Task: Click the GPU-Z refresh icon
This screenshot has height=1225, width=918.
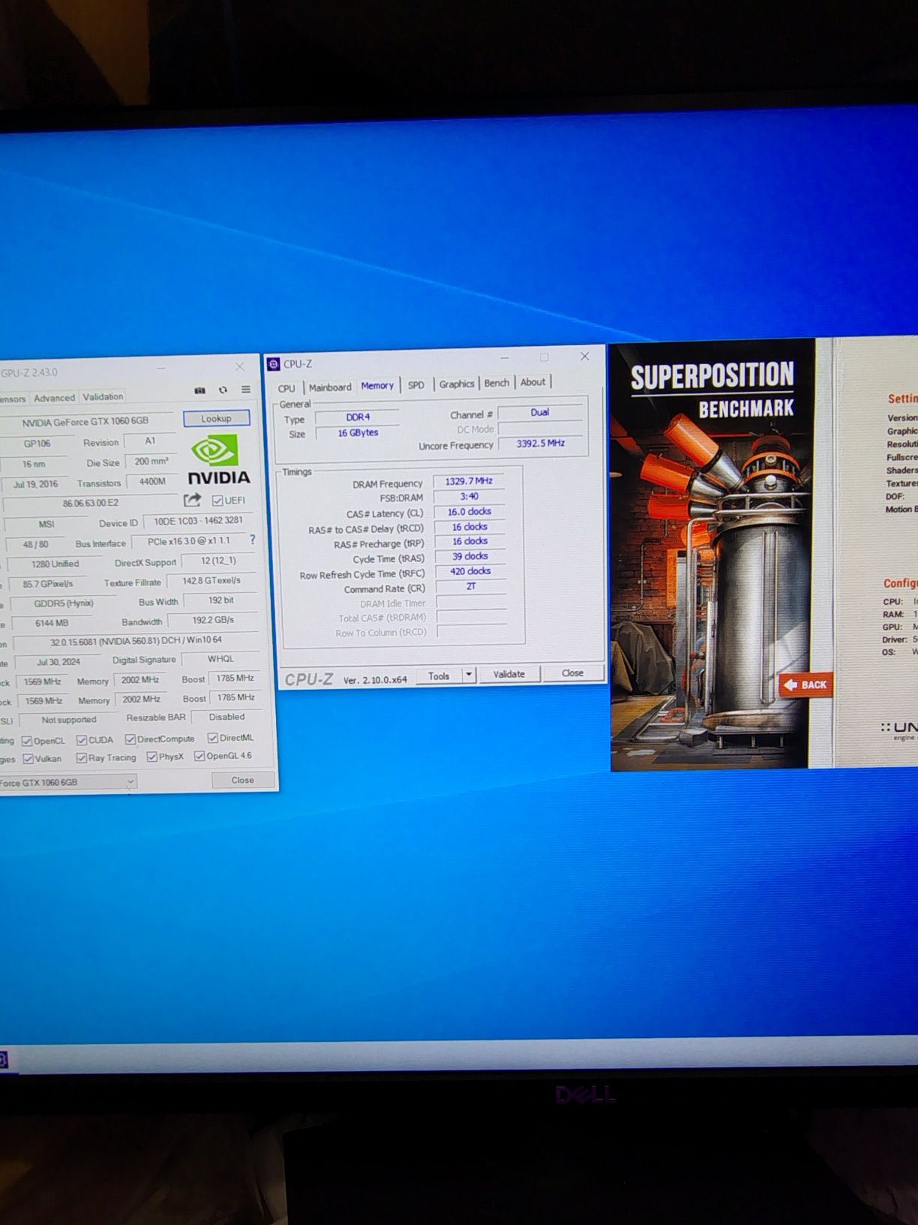Action: tap(223, 390)
